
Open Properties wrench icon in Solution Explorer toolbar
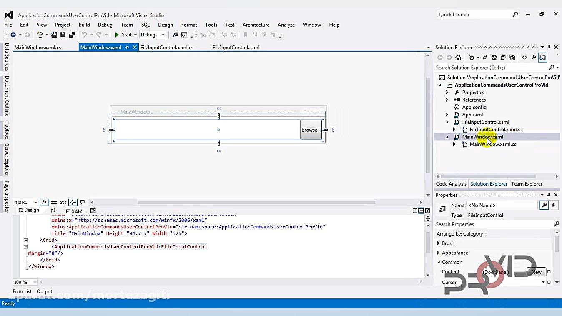[534, 58]
